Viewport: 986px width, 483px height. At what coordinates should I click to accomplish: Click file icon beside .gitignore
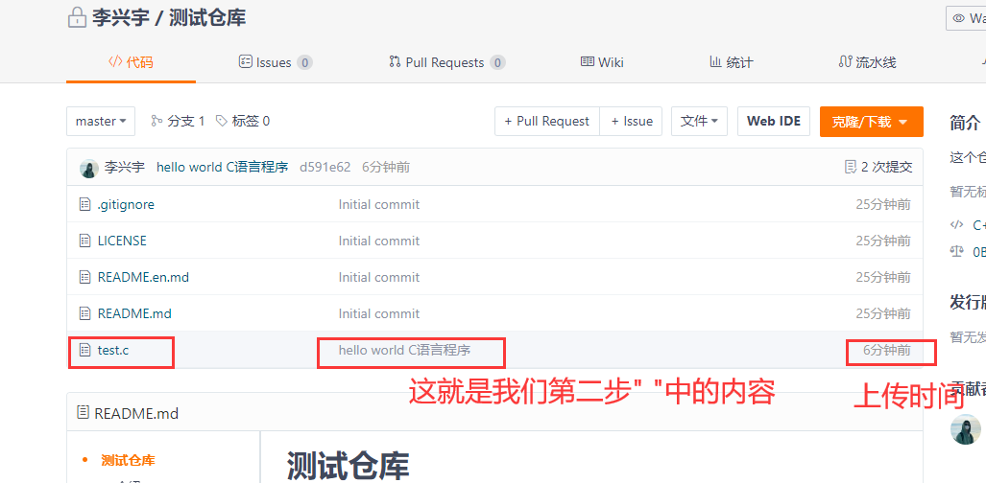coord(84,204)
